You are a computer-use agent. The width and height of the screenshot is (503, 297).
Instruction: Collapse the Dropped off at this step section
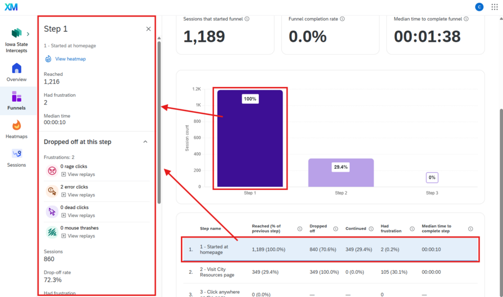click(145, 141)
